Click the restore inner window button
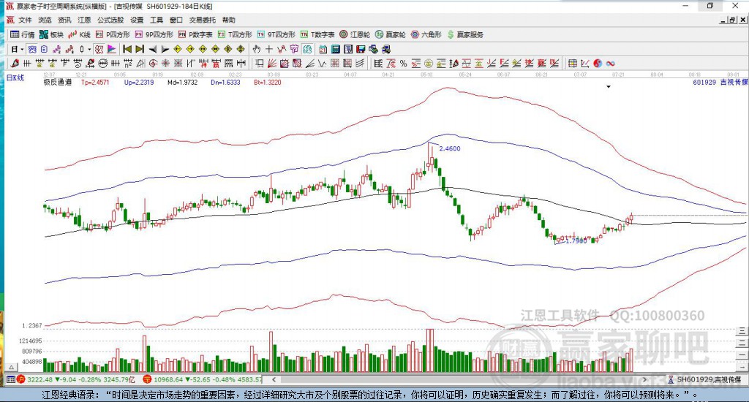 (732, 20)
